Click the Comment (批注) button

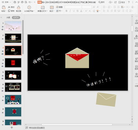point(122,2)
